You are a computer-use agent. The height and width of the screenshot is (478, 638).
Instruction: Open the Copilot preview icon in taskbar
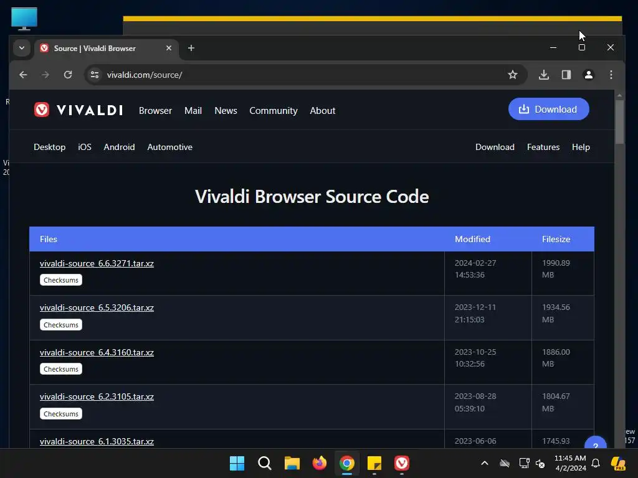618,463
